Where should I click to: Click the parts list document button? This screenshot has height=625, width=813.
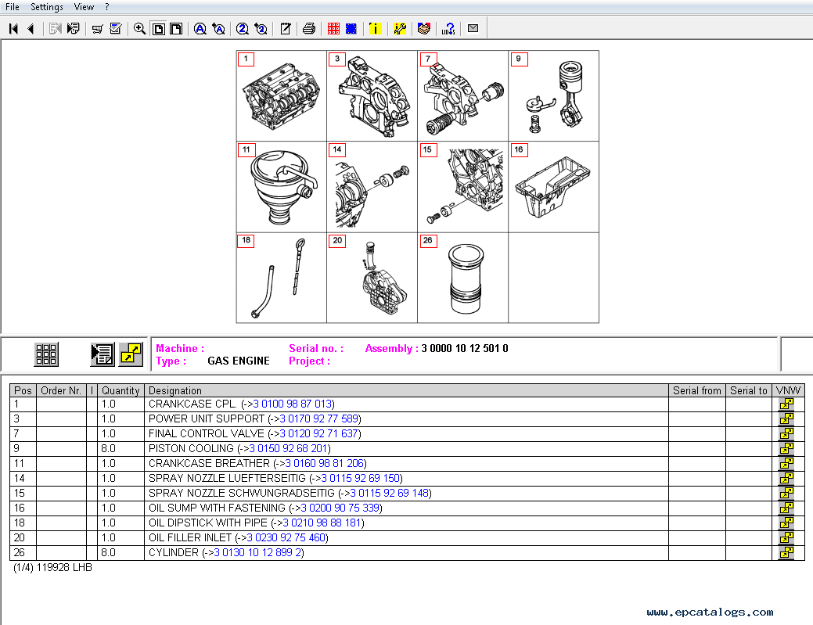tap(103, 354)
